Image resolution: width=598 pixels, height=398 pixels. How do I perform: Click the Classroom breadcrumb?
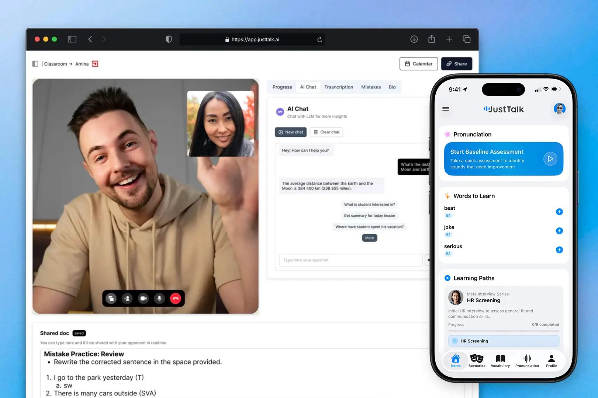[56, 64]
